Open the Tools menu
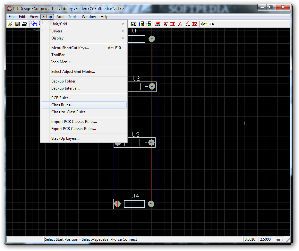The width and height of the screenshot is (299, 251). pos(73,17)
